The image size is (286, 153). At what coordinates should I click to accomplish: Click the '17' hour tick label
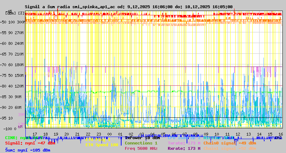pos(35,134)
